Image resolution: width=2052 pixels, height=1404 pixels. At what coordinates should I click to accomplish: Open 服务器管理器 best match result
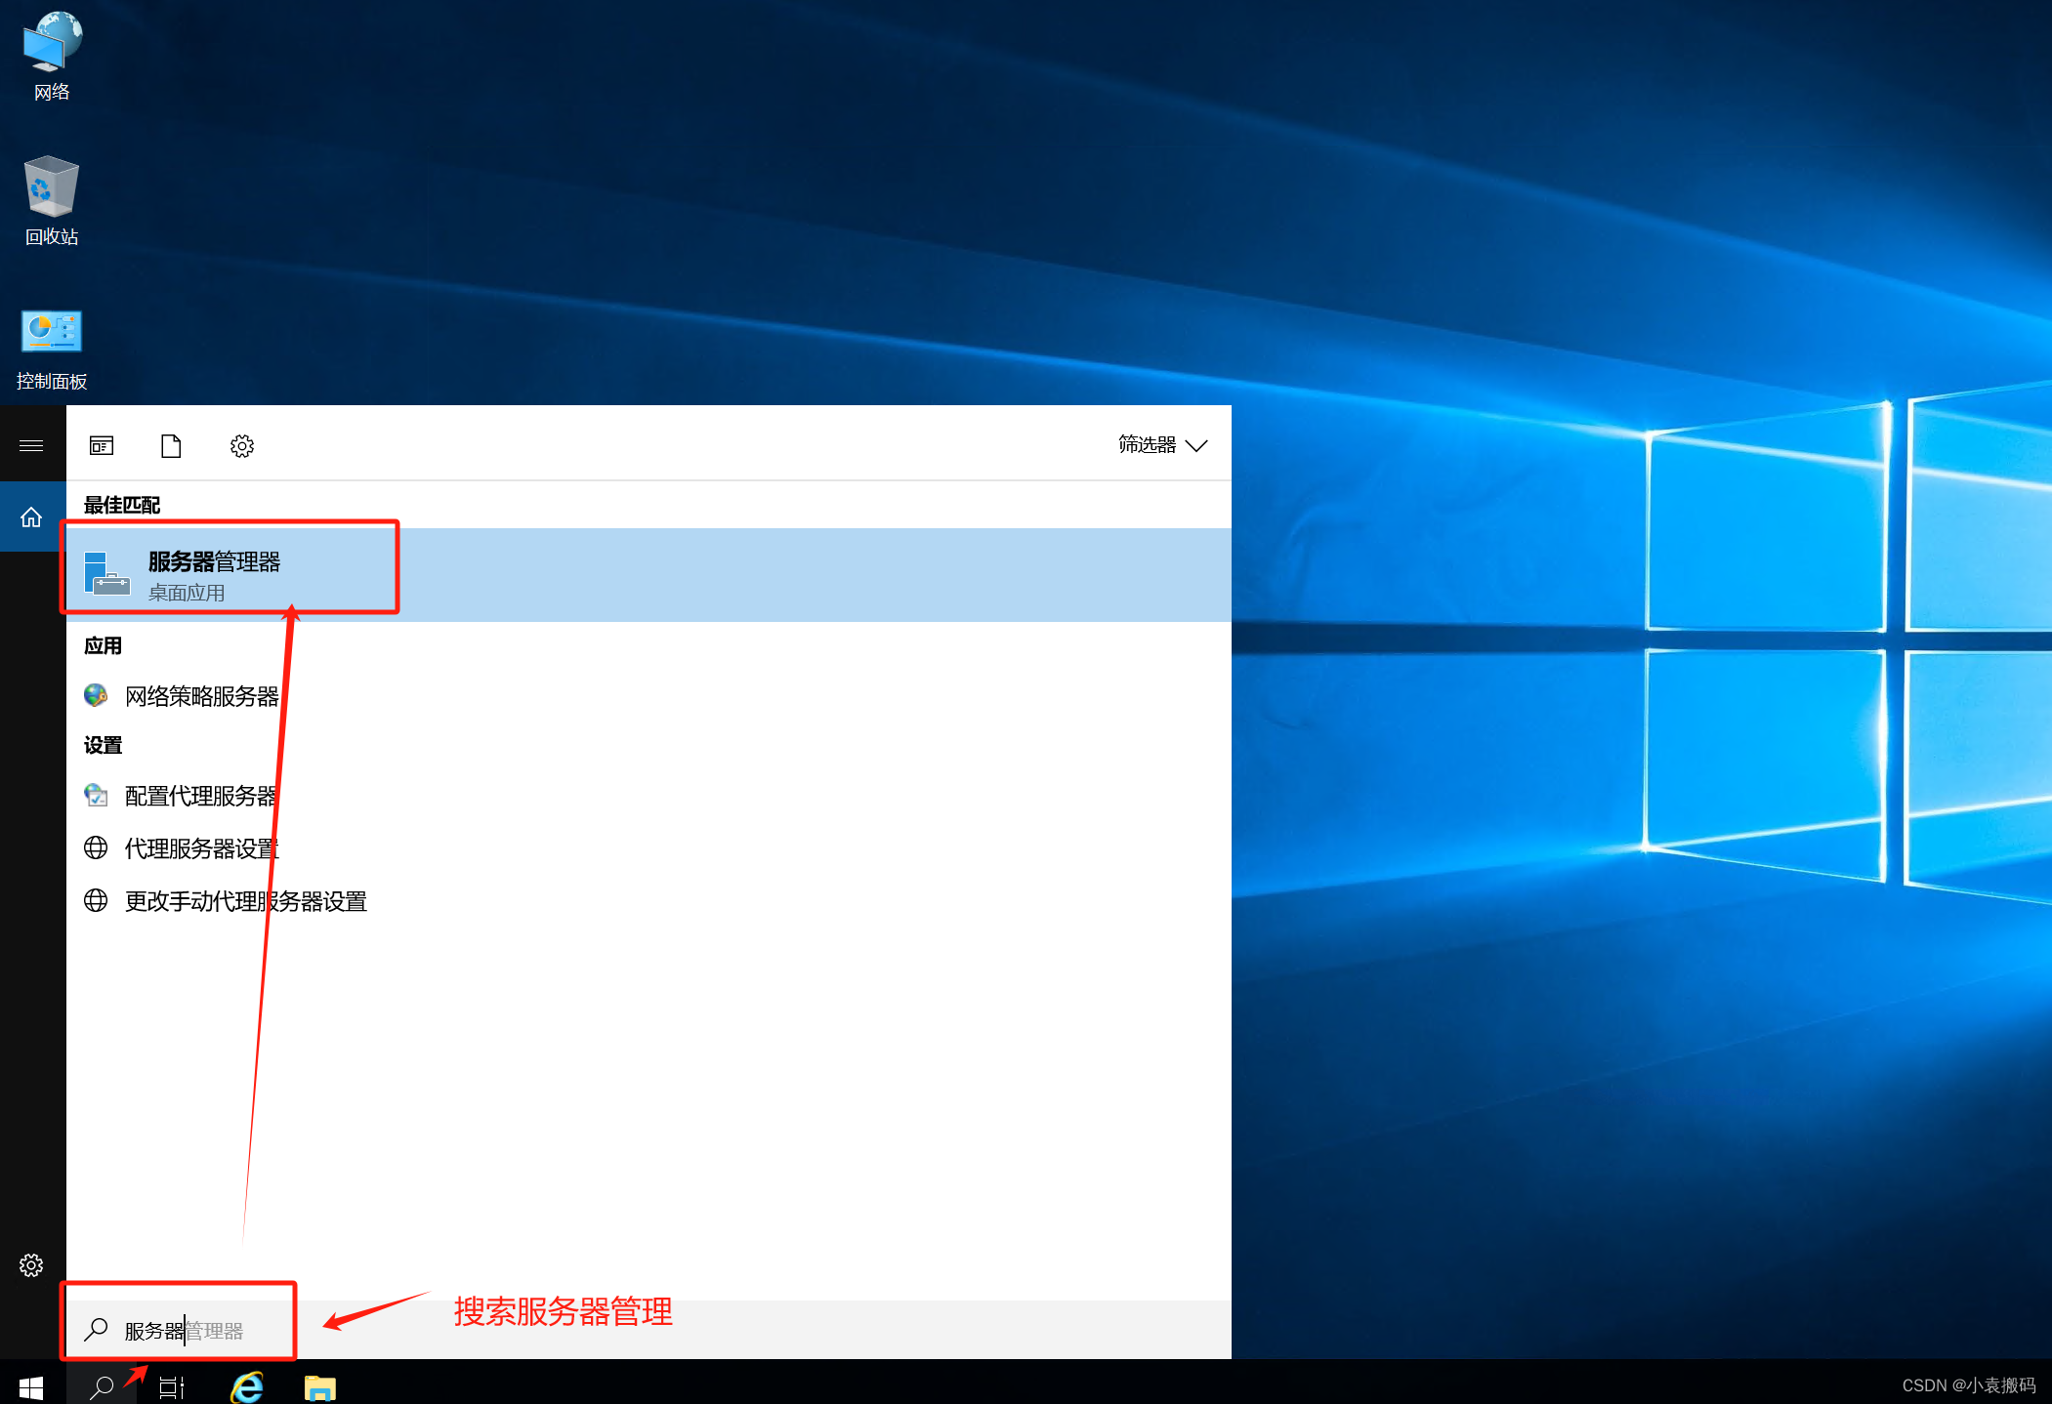coord(649,575)
